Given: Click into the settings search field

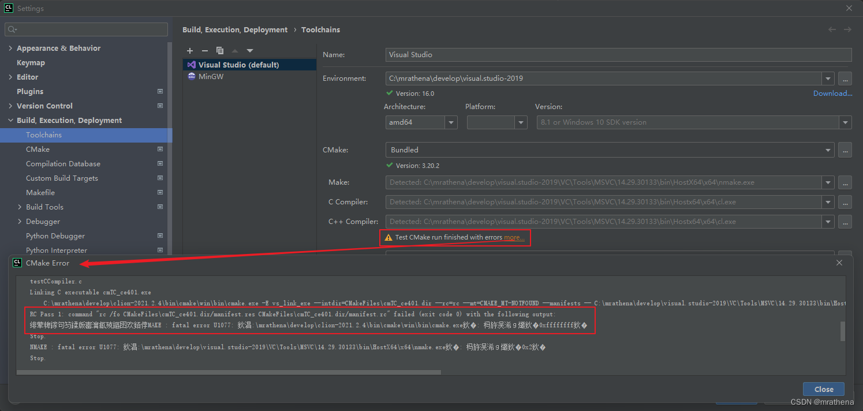Looking at the screenshot, I should click(x=87, y=29).
